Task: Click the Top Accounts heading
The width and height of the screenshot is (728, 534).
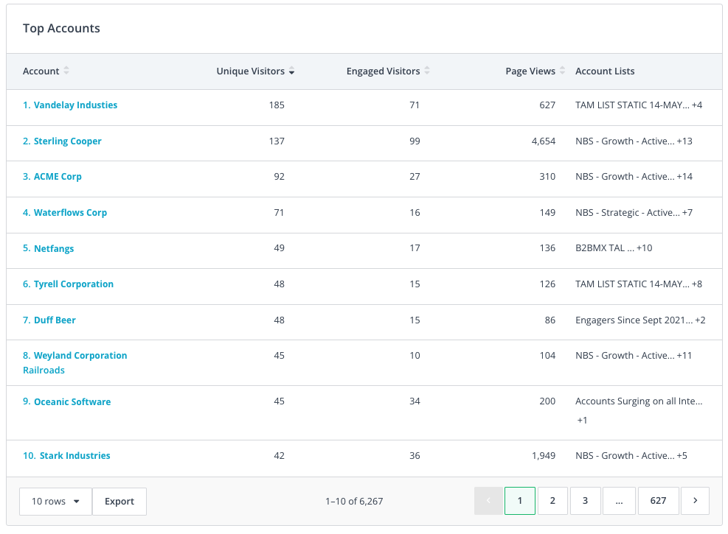Action: click(61, 28)
